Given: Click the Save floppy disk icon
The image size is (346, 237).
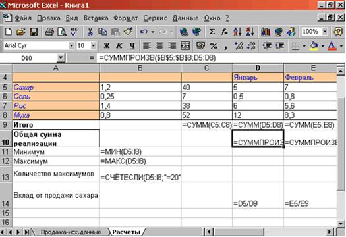Looking at the screenshot, I should 34,32.
